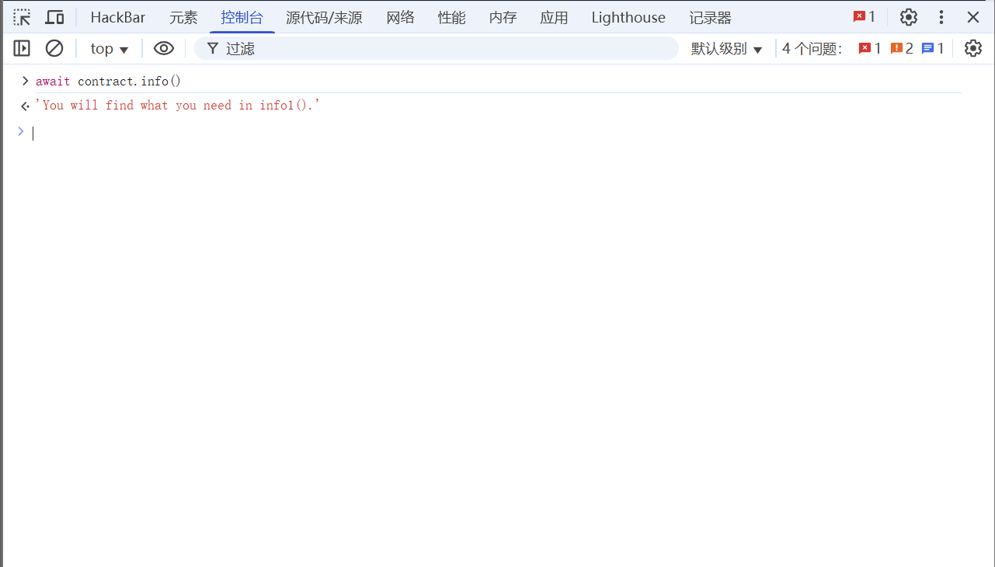Open the top JavaScript context dropdown

pos(109,48)
